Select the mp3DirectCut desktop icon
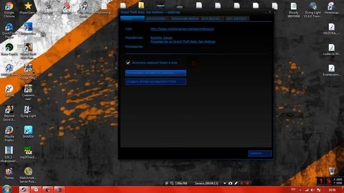The width and height of the screenshot is (344, 193). pyautogui.click(x=28, y=152)
